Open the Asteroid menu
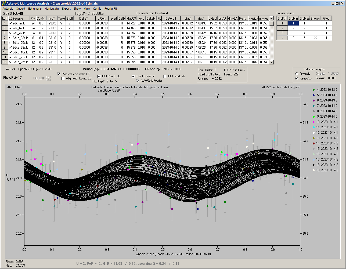The height and width of the screenshot is (269, 346). [8, 9]
